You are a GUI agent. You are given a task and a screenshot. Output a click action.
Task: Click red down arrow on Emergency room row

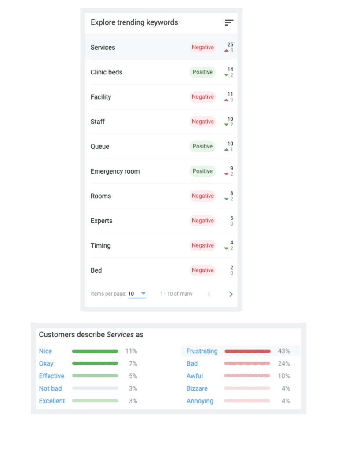coord(226,174)
